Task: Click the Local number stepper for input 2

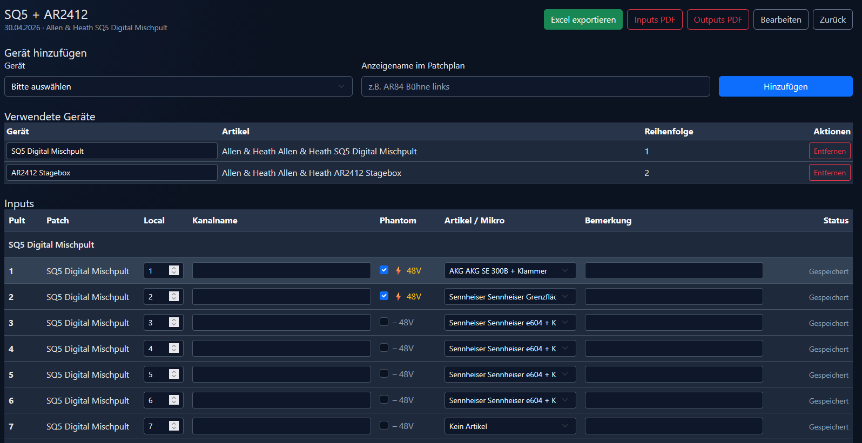Action: click(174, 297)
